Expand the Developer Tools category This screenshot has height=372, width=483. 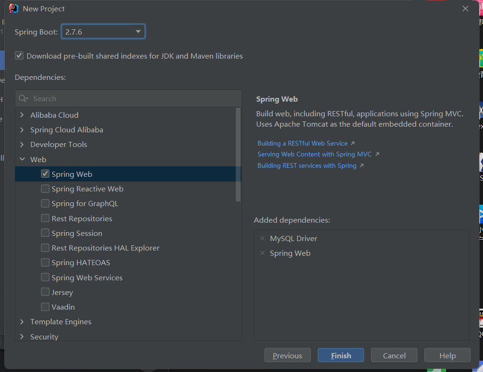tap(22, 144)
